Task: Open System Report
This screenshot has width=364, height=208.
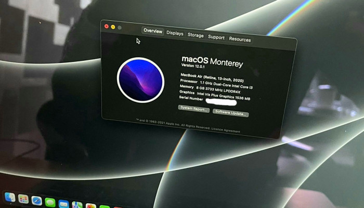Action: (x=194, y=109)
